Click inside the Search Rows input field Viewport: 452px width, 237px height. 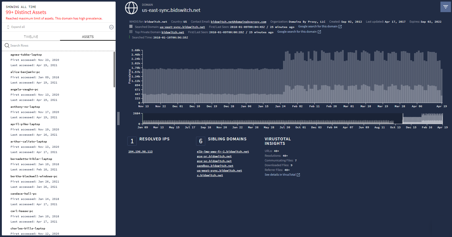tap(39, 45)
